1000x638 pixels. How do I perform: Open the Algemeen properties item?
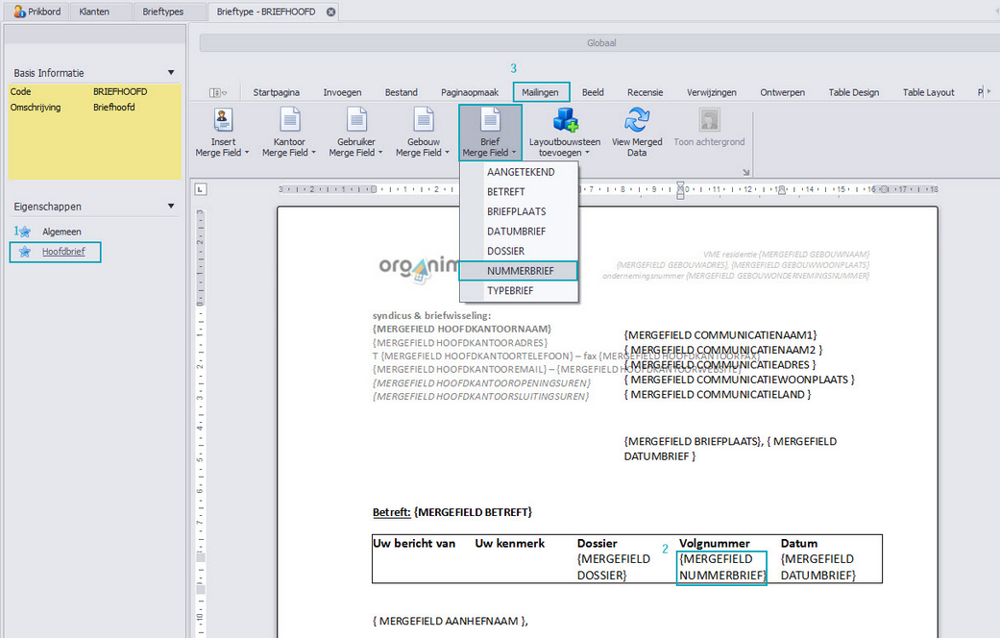pyautogui.click(x=61, y=232)
